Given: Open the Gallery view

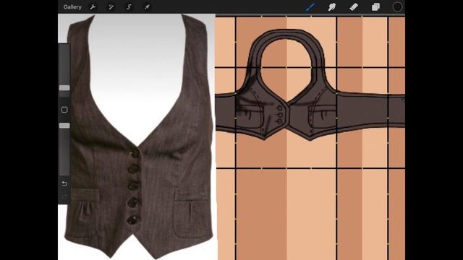Looking at the screenshot, I should (72, 6).
